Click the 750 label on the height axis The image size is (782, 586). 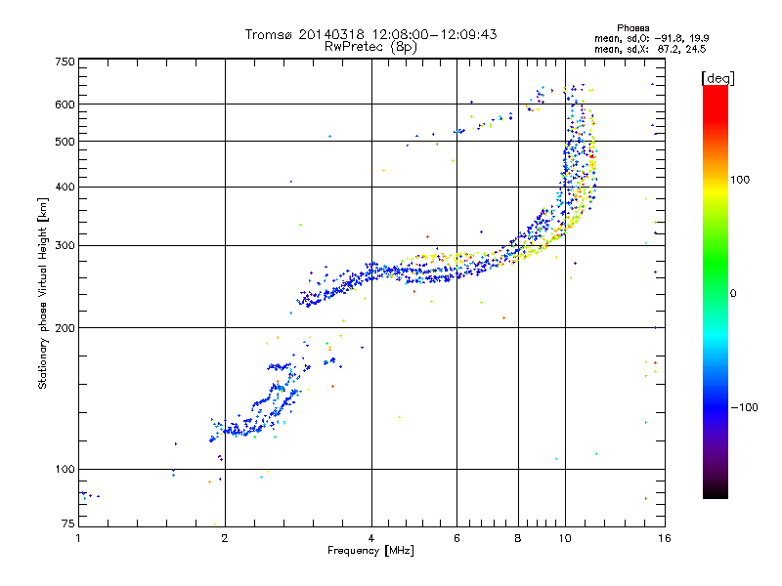[x=65, y=62]
